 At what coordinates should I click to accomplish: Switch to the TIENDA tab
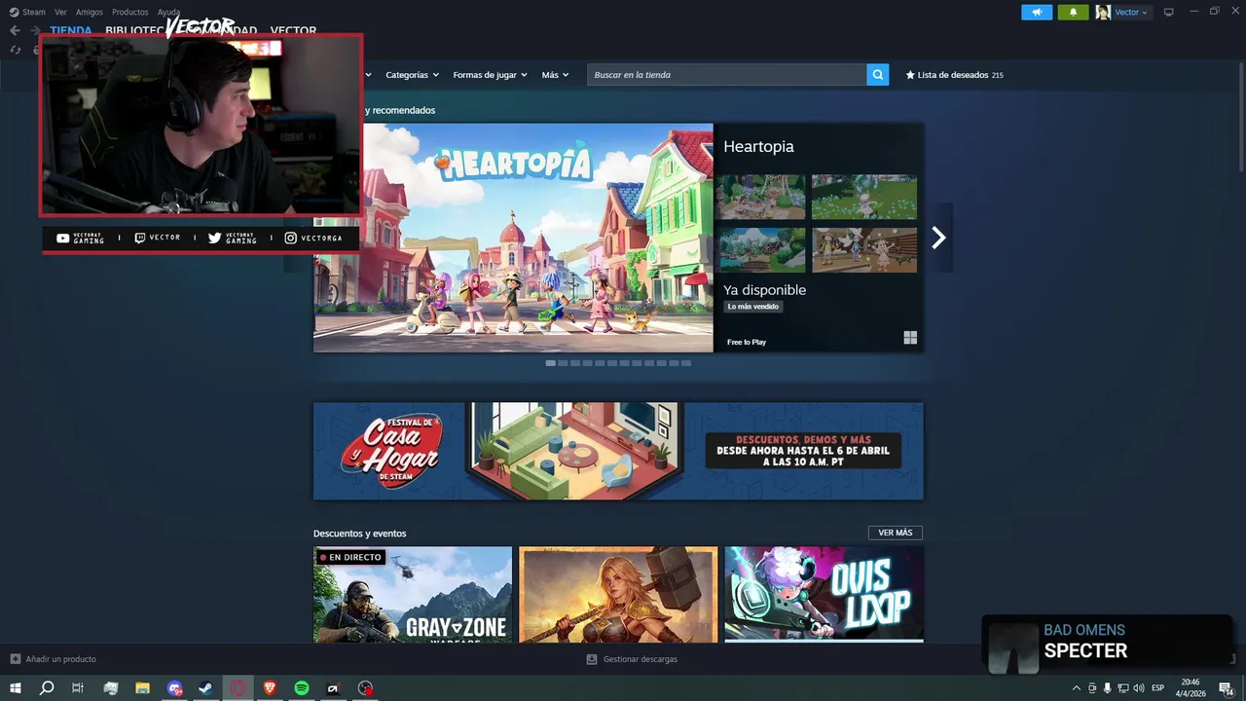(x=71, y=31)
